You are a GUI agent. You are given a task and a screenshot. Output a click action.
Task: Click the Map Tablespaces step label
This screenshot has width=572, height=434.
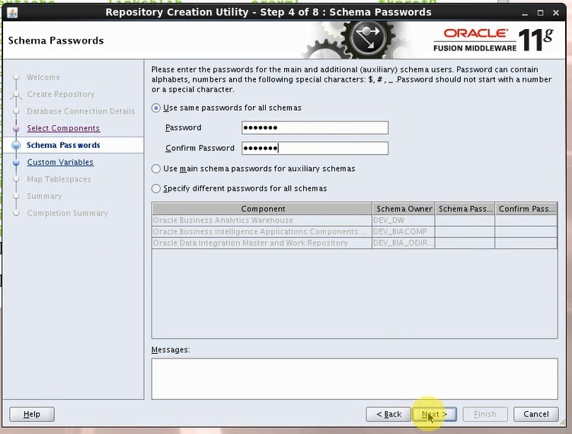59,179
